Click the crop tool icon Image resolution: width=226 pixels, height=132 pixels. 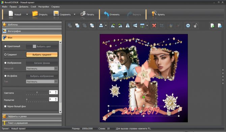(162, 26)
